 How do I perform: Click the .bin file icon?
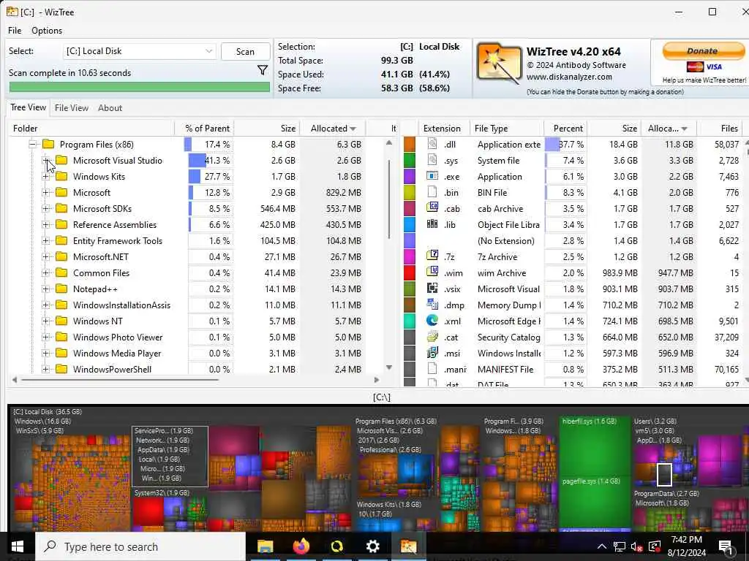(x=432, y=192)
